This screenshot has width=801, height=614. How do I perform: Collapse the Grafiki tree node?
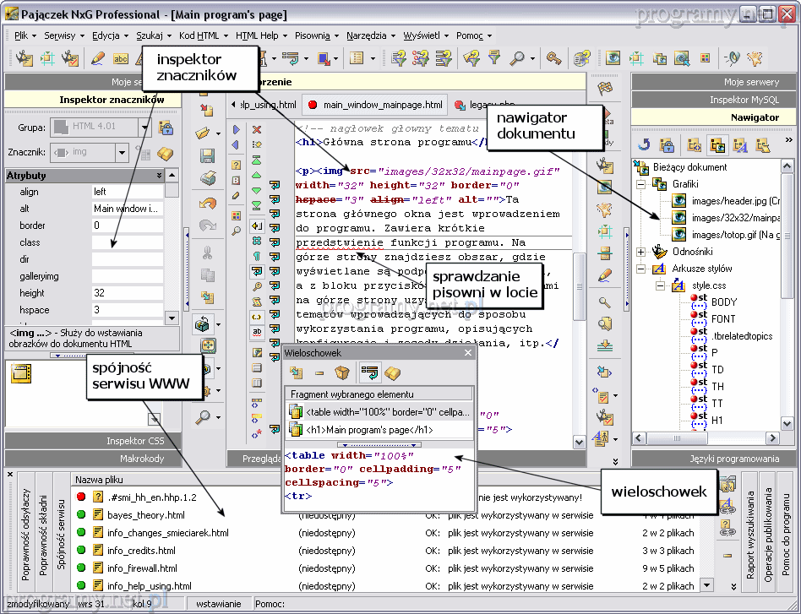(640, 183)
